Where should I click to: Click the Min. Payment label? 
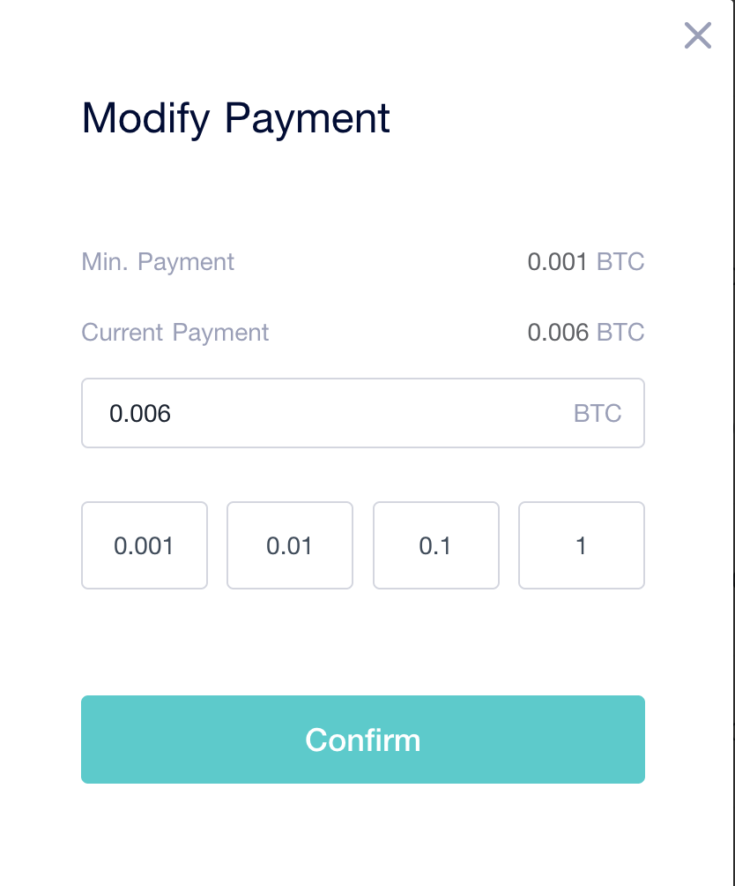pyautogui.click(x=158, y=261)
